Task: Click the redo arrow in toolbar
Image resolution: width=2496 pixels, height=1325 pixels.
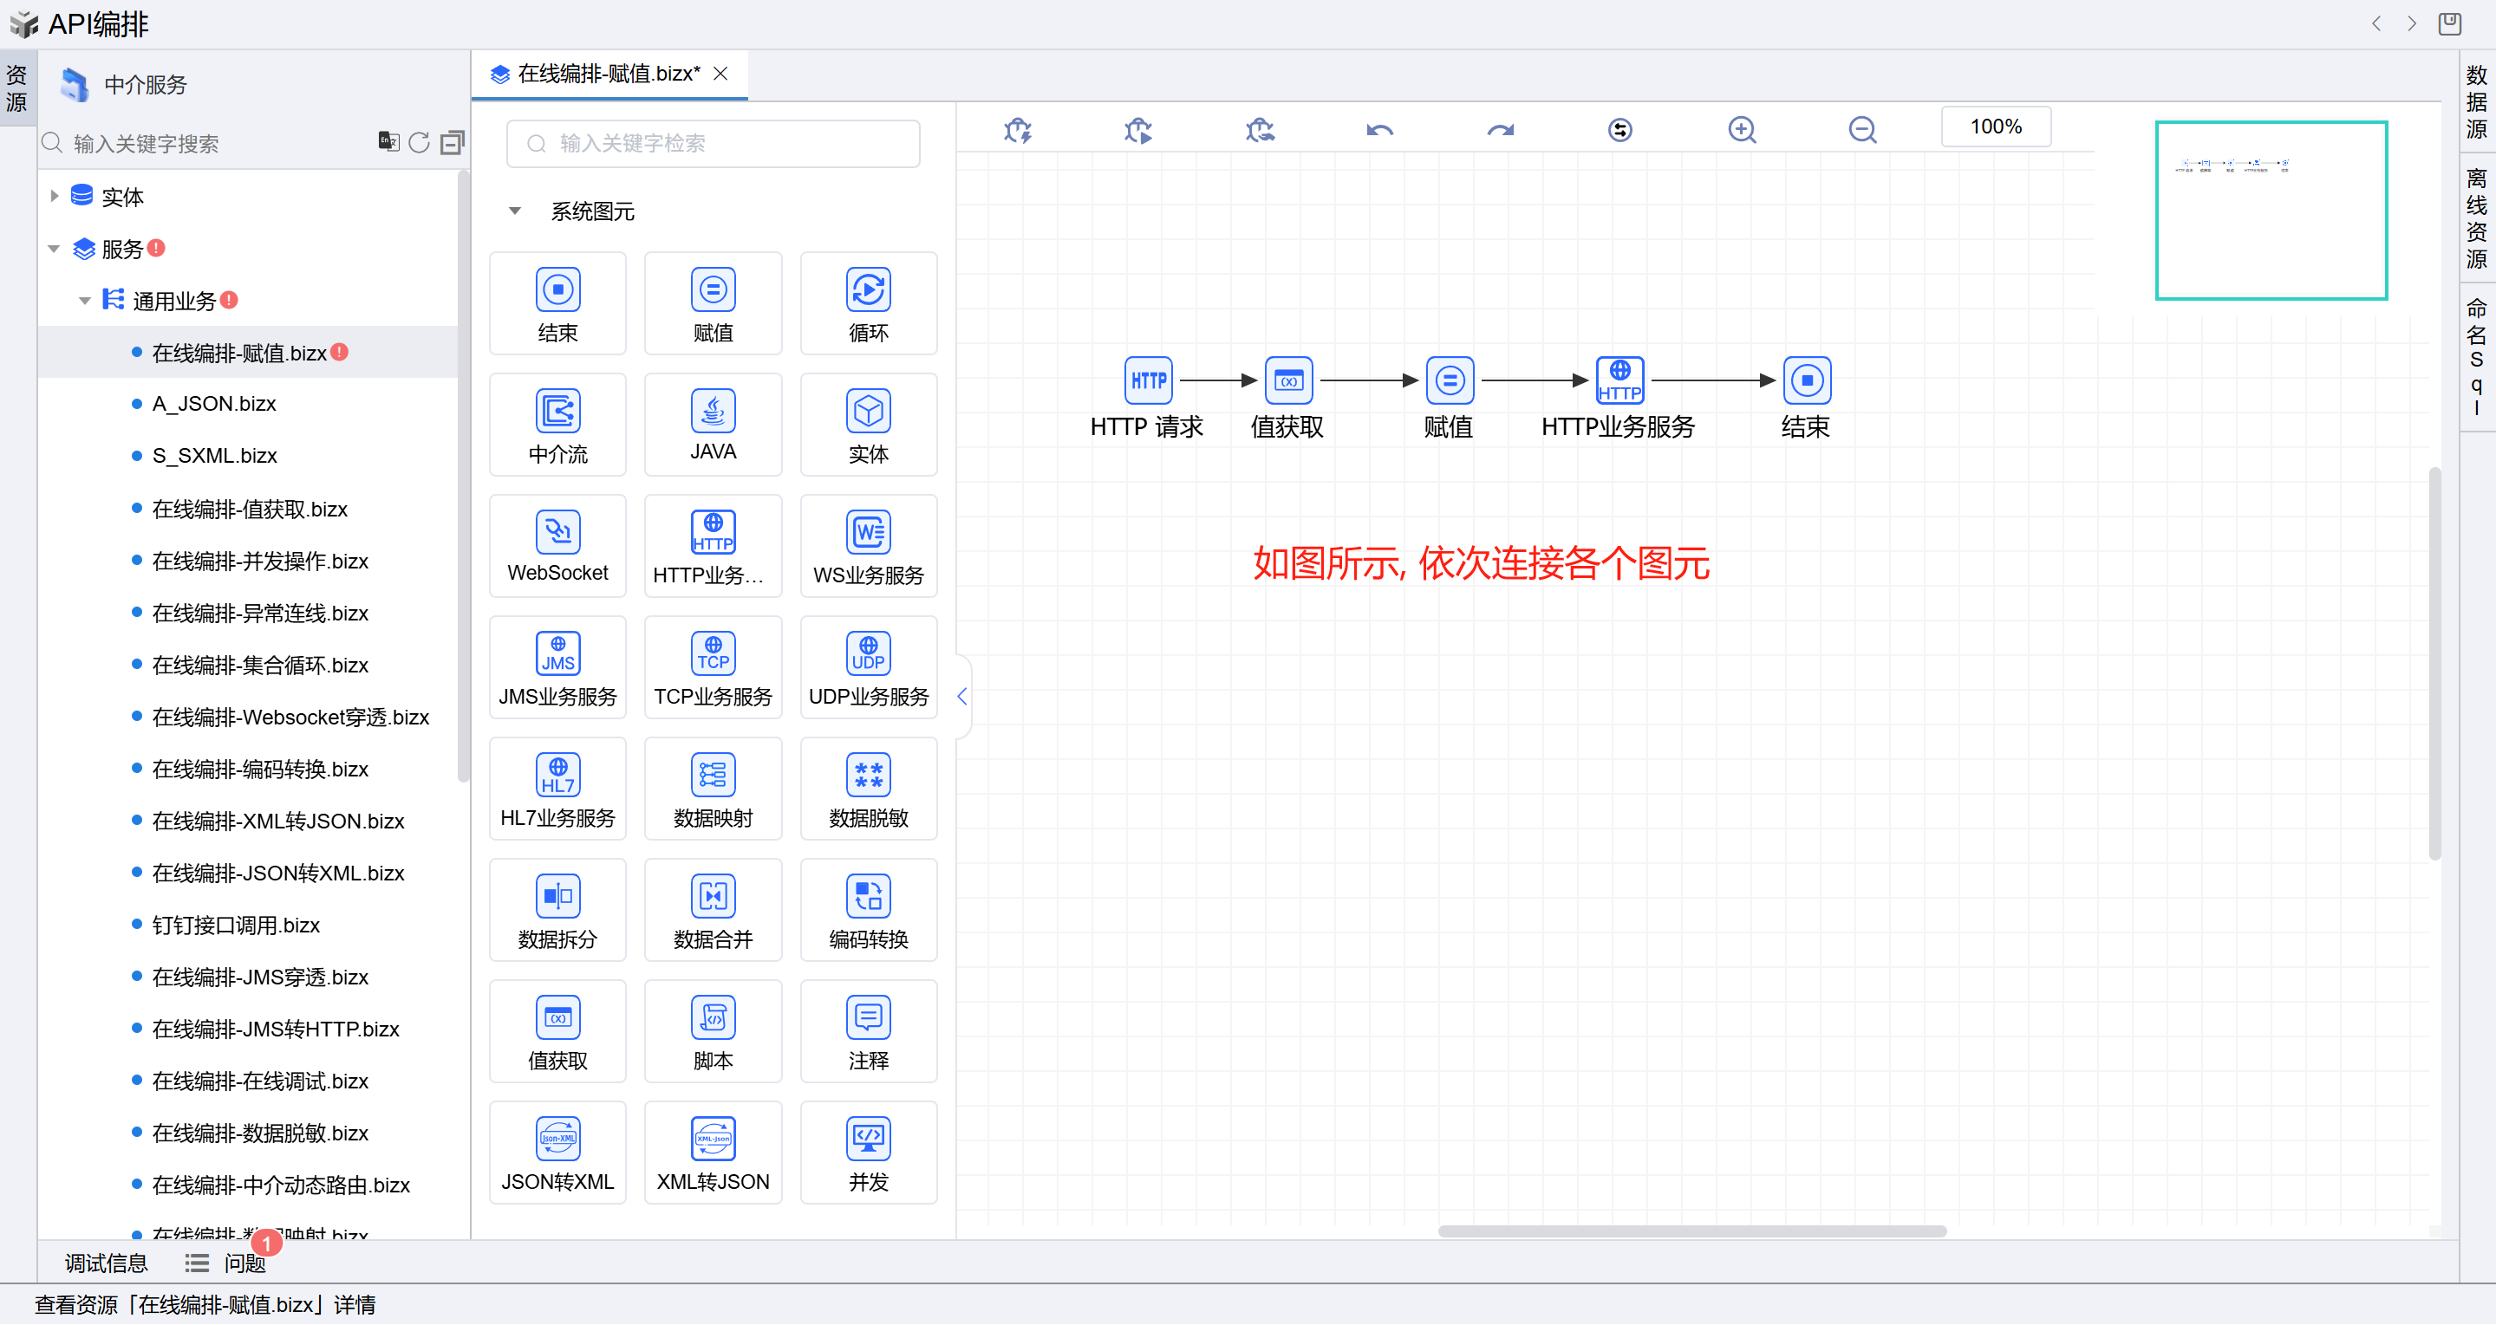Action: coord(1500,129)
